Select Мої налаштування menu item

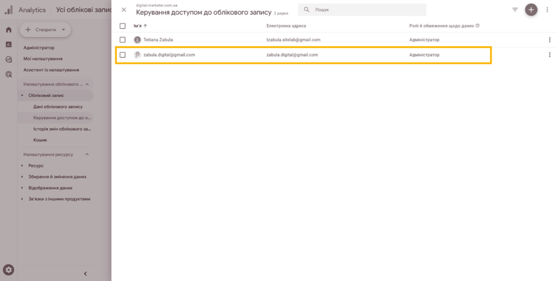click(x=43, y=59)
